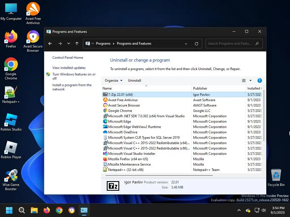Click the refresh icon in the address bar
The height and width of the screenshot is (217, 290).
coord(197,44)
